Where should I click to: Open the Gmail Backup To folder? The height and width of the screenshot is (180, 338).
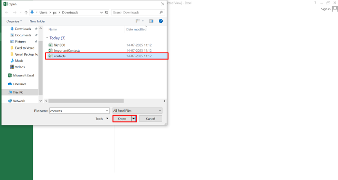click(24, 54)
